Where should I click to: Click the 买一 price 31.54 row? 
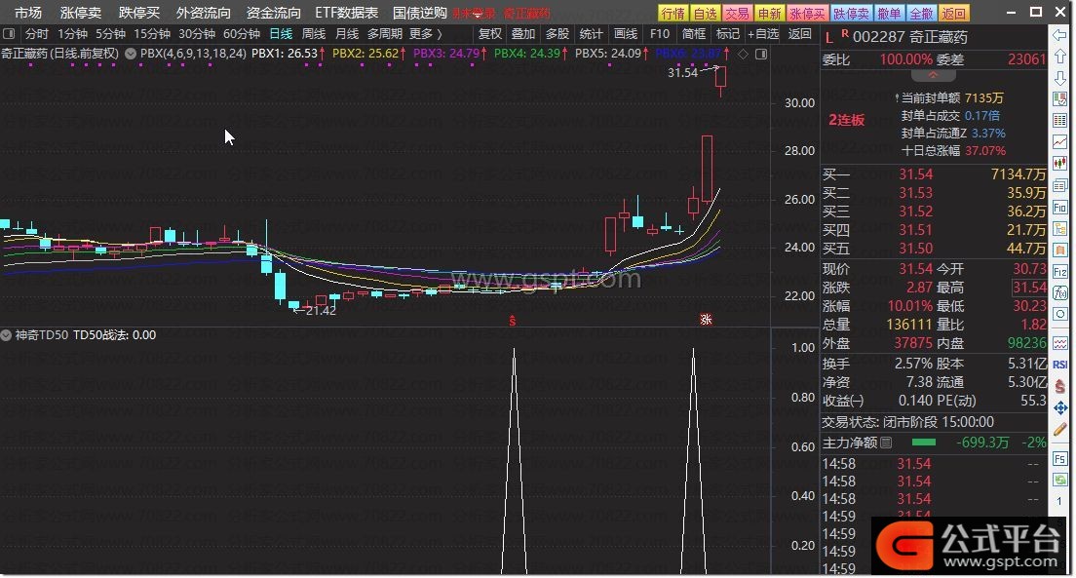coord(934,174)
